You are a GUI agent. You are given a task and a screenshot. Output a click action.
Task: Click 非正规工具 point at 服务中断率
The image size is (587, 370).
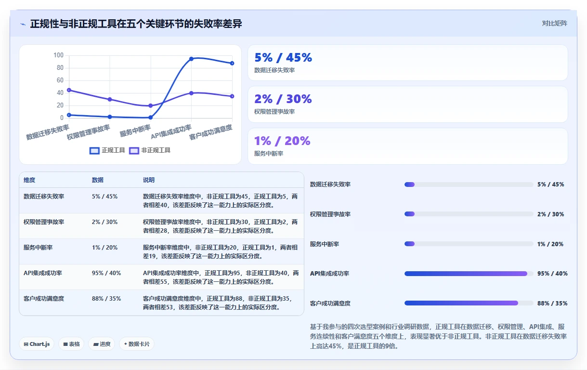[x=150, y=106]
